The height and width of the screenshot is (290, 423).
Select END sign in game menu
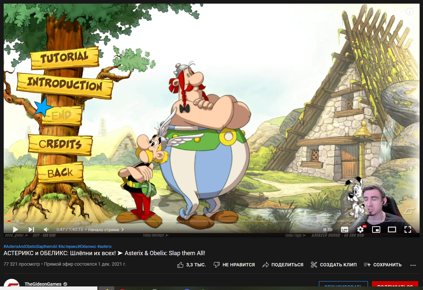[62, 115]
